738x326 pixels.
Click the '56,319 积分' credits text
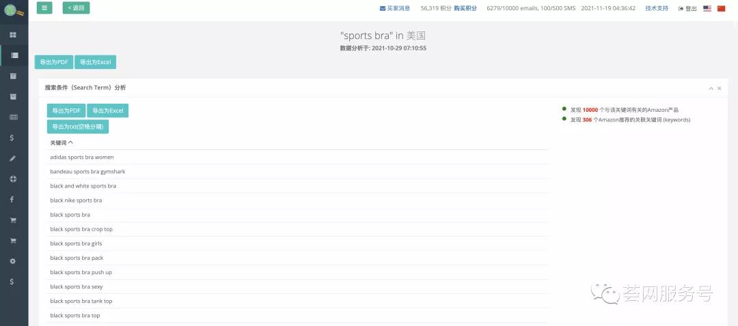point(436,8)
